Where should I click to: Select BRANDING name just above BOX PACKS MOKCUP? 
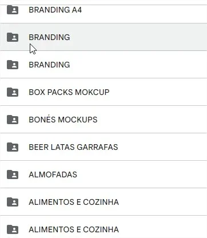(x=49, y=65)
